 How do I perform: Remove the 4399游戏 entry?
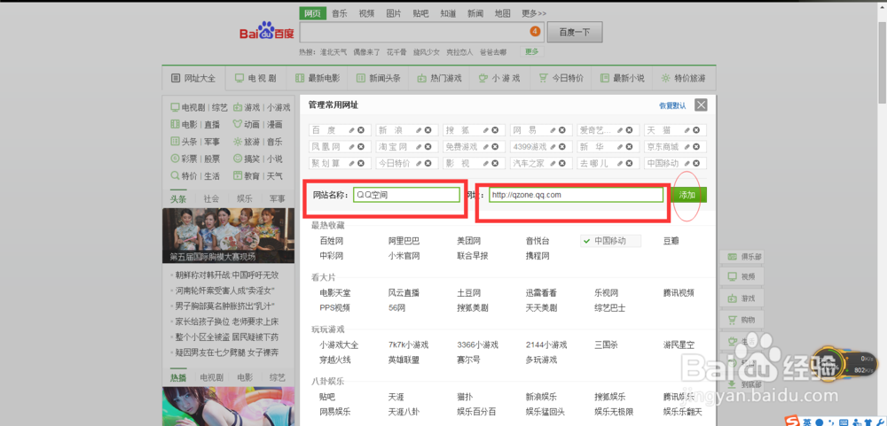[x=561, y=146]
